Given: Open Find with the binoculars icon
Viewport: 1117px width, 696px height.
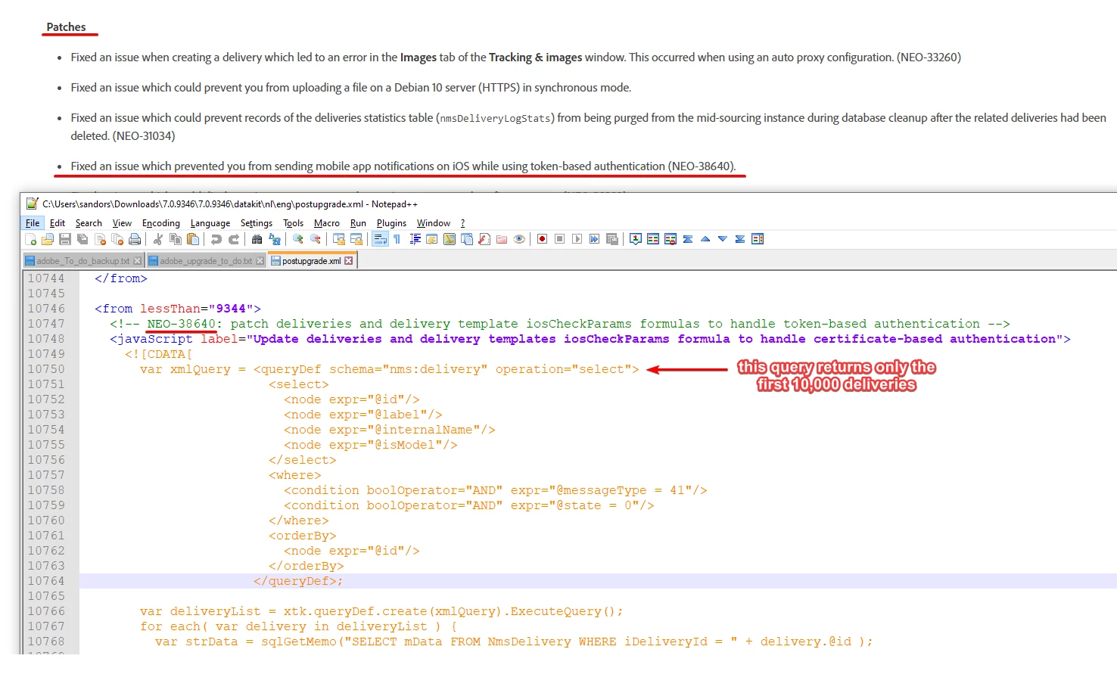Looking at the screenshot, I should click(x=257, y=239).
